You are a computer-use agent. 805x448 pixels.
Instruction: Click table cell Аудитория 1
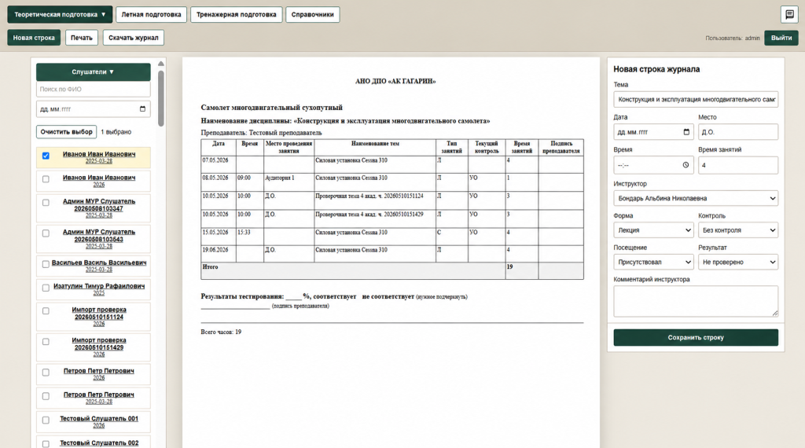(289, 182)
